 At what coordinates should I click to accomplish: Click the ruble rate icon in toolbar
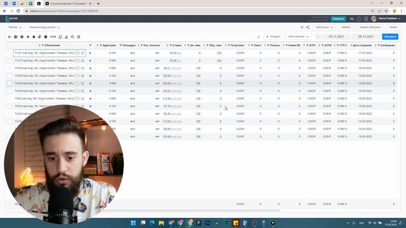(39, 37)
